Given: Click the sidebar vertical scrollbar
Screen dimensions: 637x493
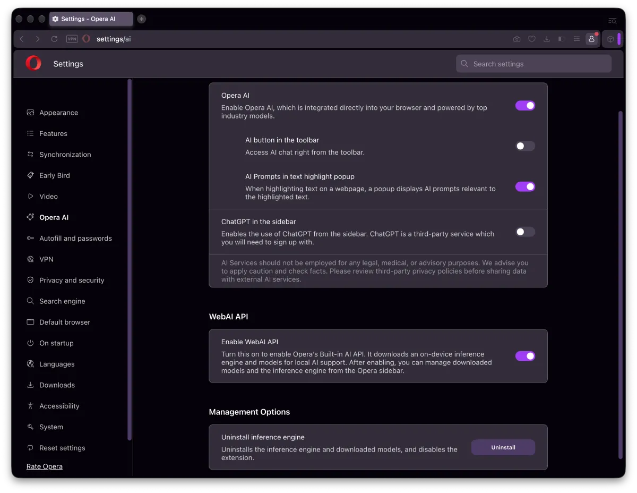Looking at the screenshot, I should [130, 260].
